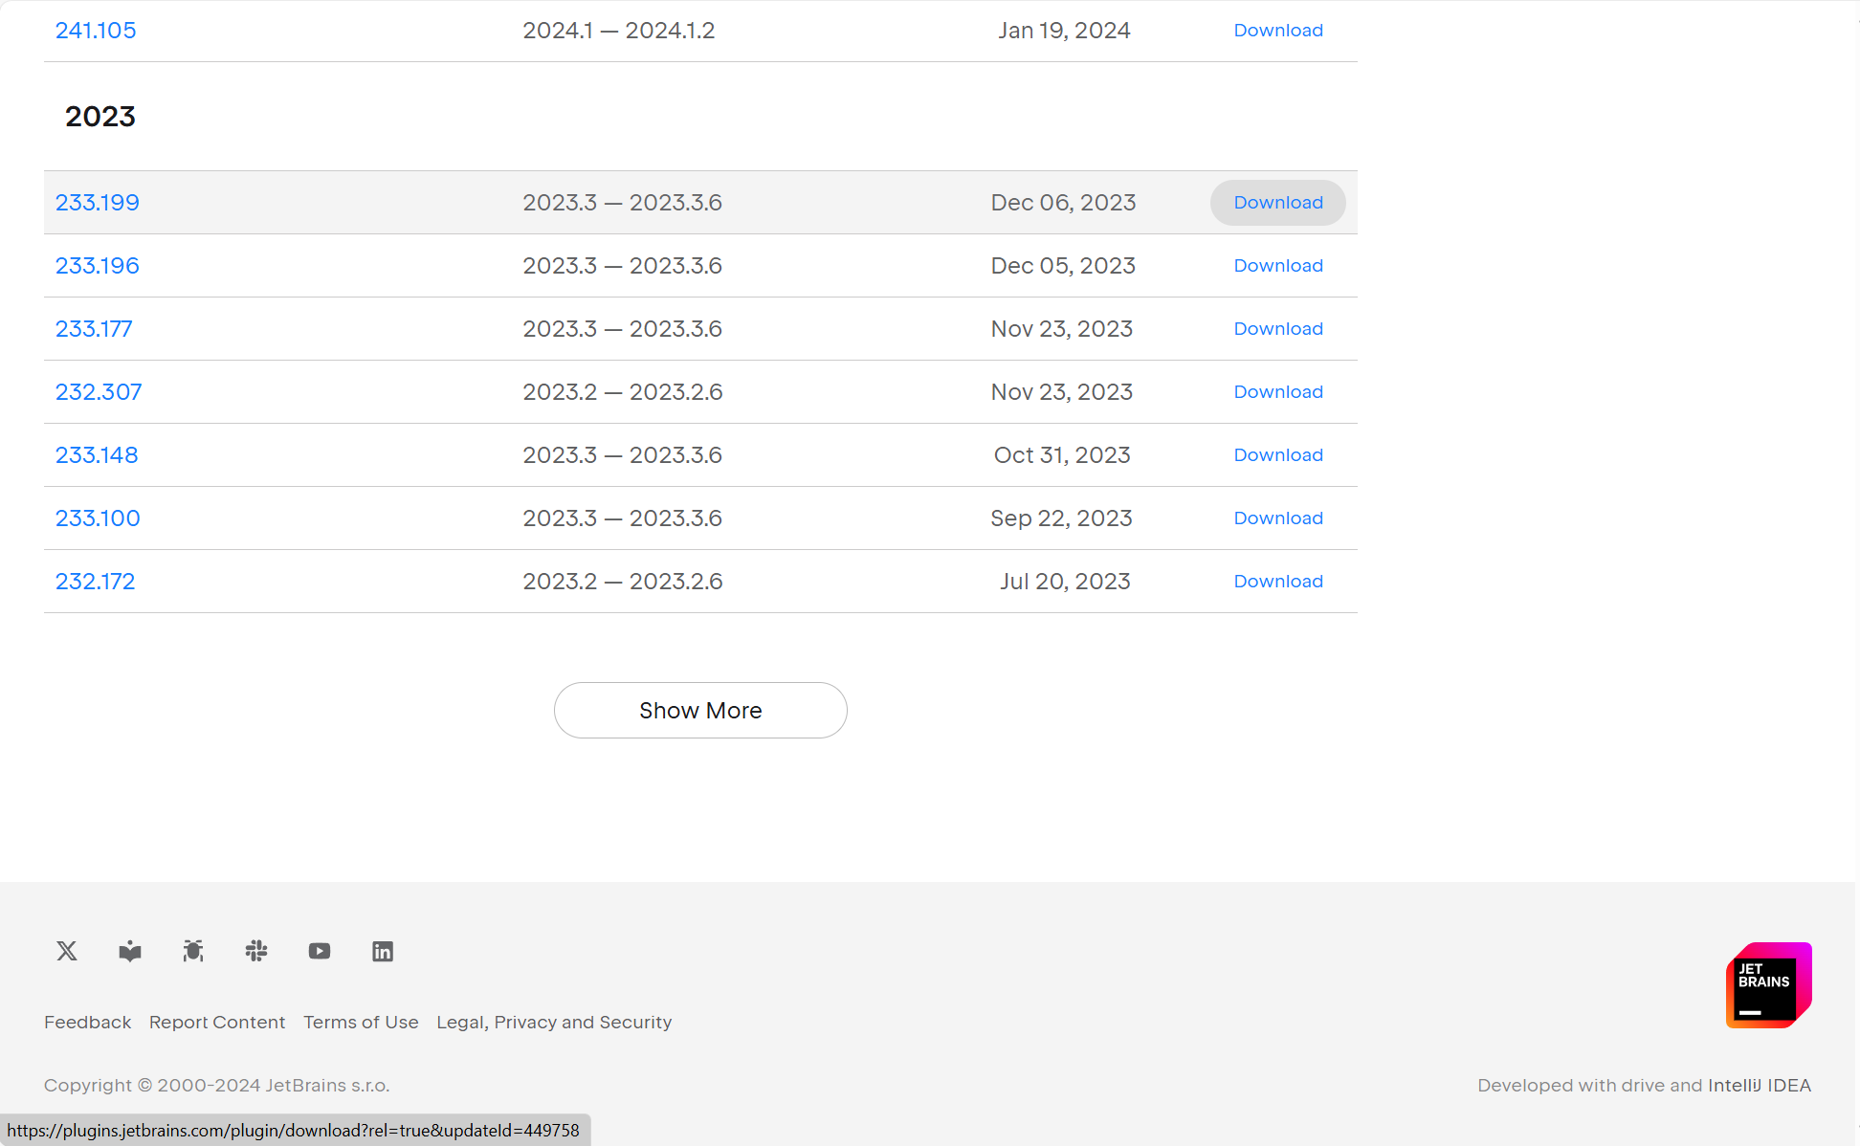Open the X (Twitter) social icon
Screen dimensions: 1860x1146
pos(67,951)
